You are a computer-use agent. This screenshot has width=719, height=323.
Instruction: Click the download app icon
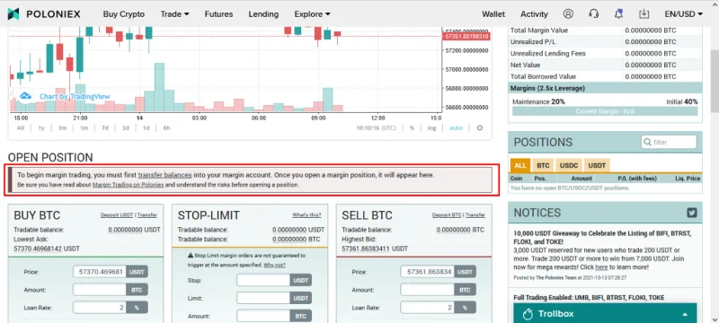644,13
